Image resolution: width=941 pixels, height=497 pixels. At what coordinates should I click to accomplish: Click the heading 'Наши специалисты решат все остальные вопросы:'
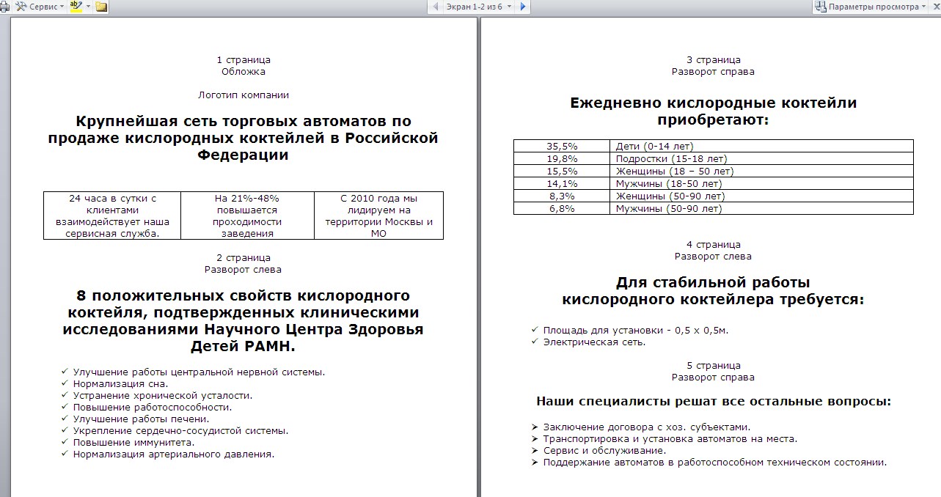coord(713,401)
